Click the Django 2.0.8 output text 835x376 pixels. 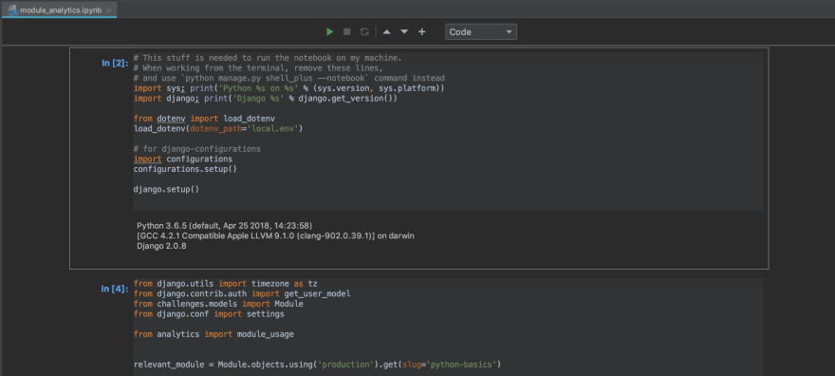coord(161,246)
